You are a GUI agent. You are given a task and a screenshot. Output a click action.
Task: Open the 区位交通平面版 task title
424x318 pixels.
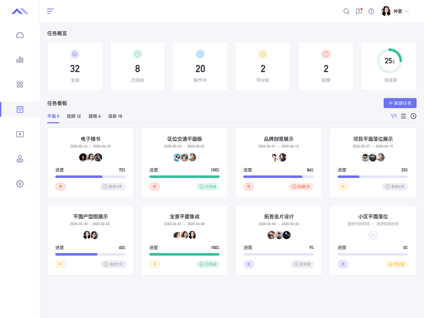(x=185, y=139)
